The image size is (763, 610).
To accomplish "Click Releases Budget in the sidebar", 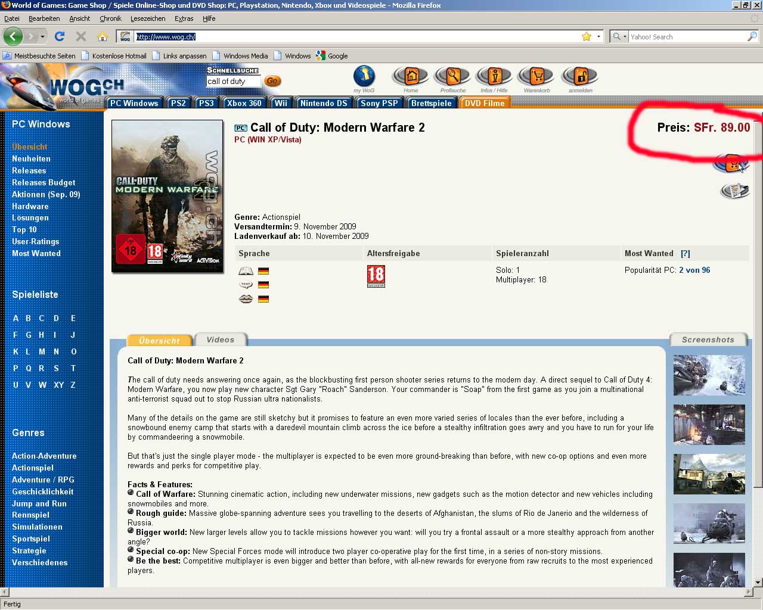I will [x=44, y=182].
